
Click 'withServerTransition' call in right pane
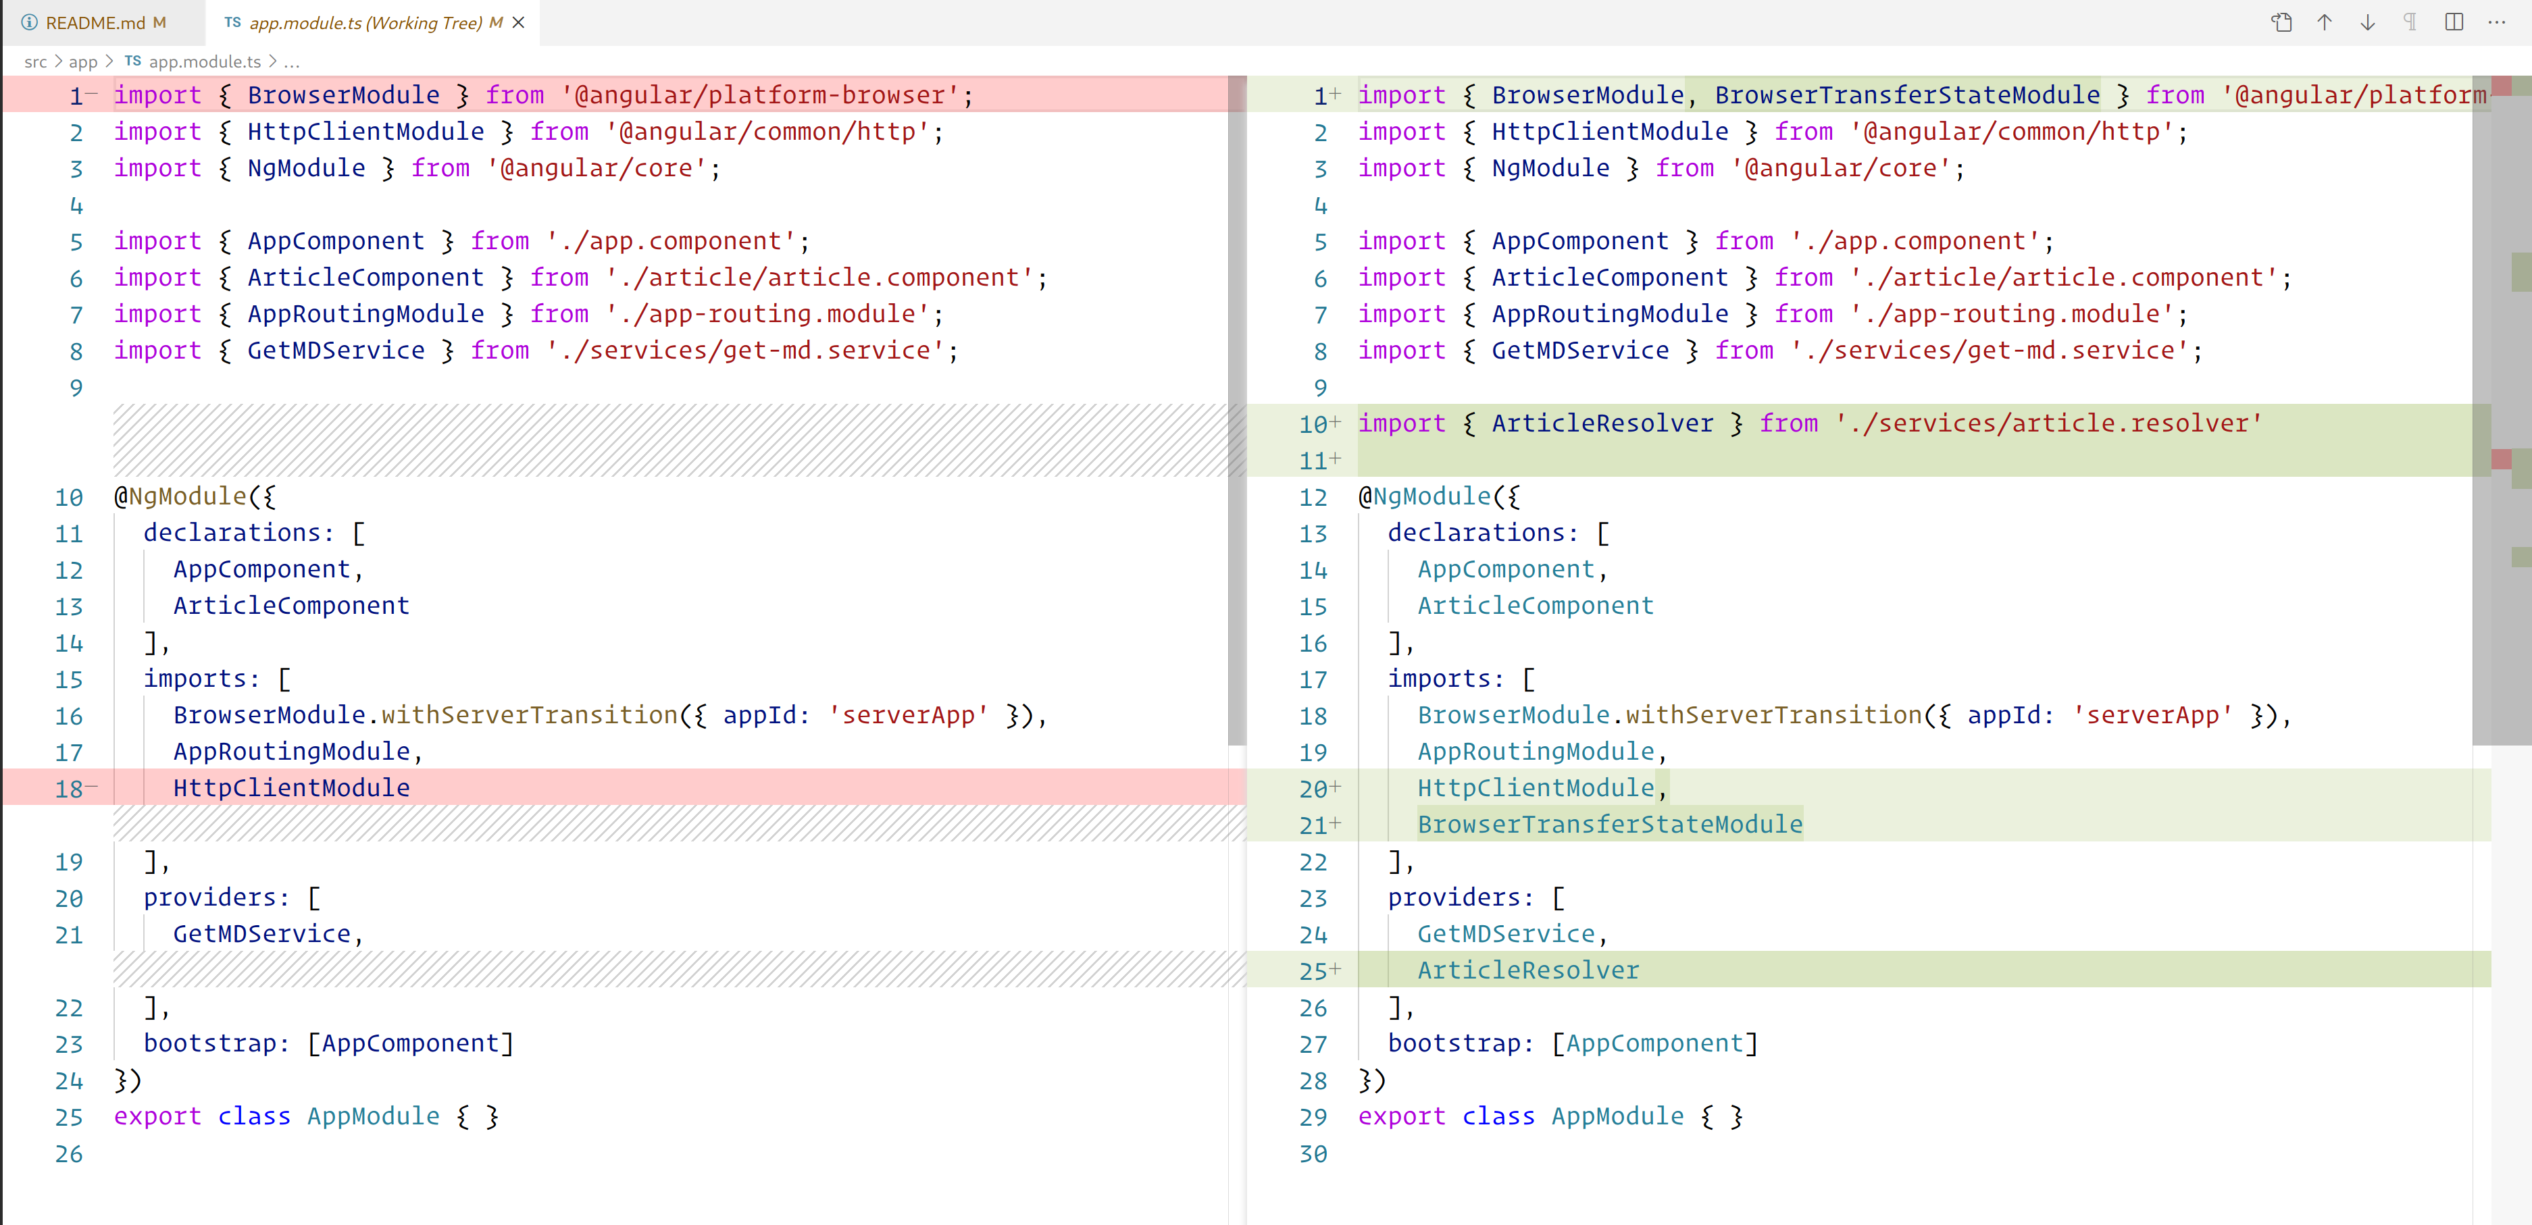pos(1773,715)
